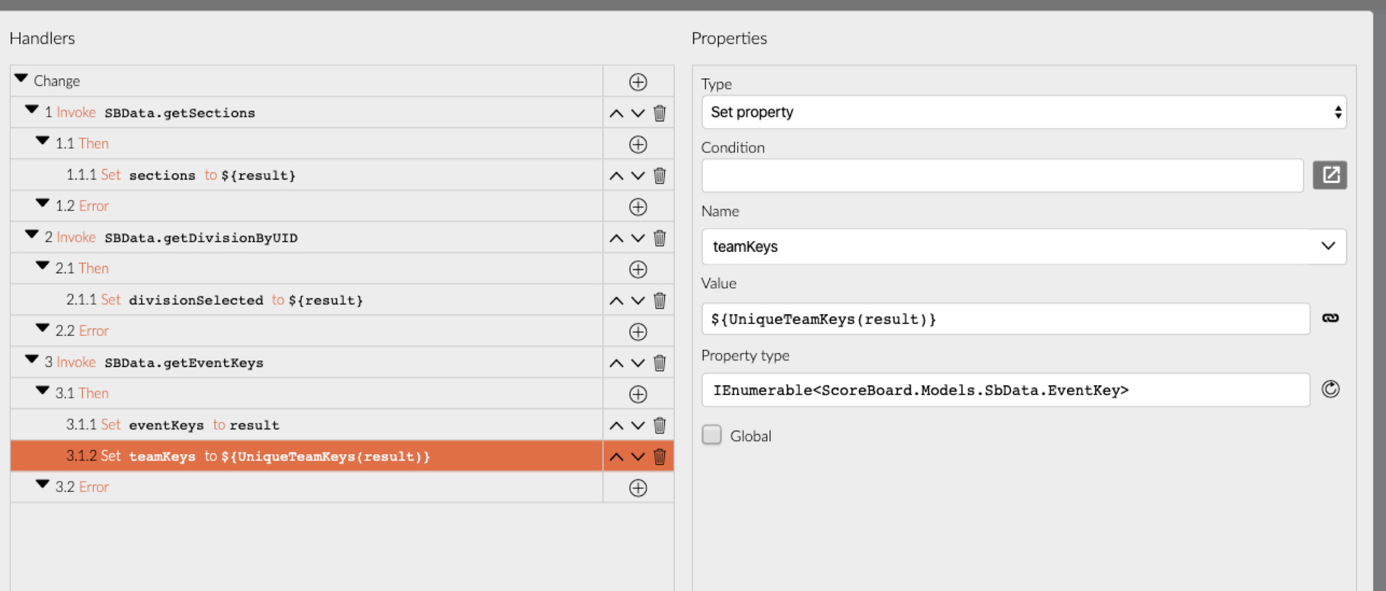The width and height of the screenshot is (1386, 591).
Task: Delete the SBData.getEventKeys invoke step
Action: (x=660, y=363)
